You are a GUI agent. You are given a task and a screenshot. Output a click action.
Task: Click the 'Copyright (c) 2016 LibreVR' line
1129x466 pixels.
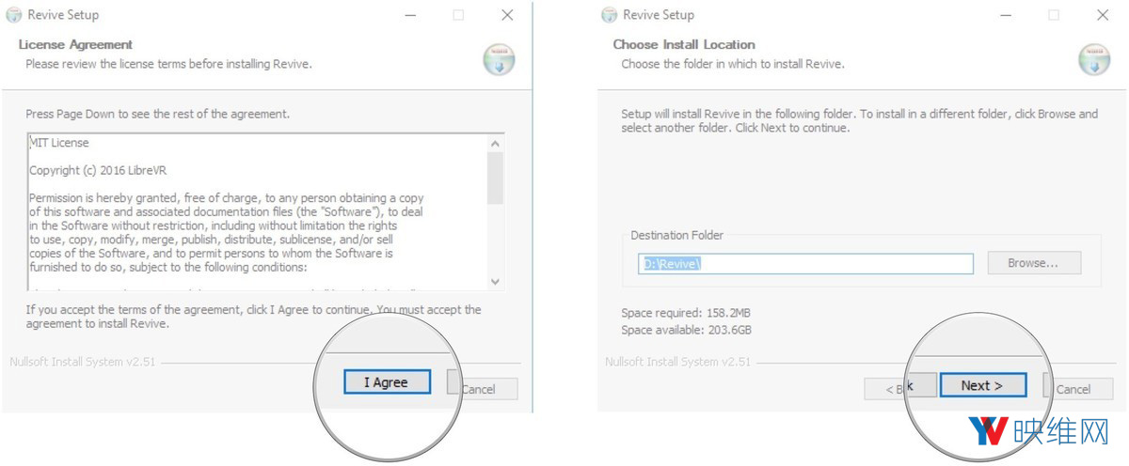point(98,171)
